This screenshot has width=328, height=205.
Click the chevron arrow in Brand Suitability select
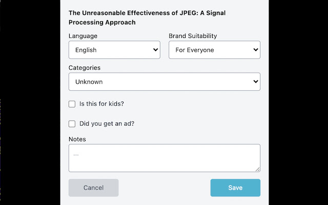click(255, 50)
